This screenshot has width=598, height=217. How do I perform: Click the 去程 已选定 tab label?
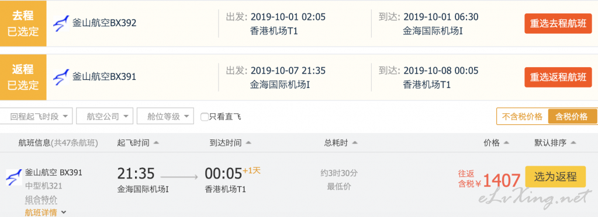23,23
